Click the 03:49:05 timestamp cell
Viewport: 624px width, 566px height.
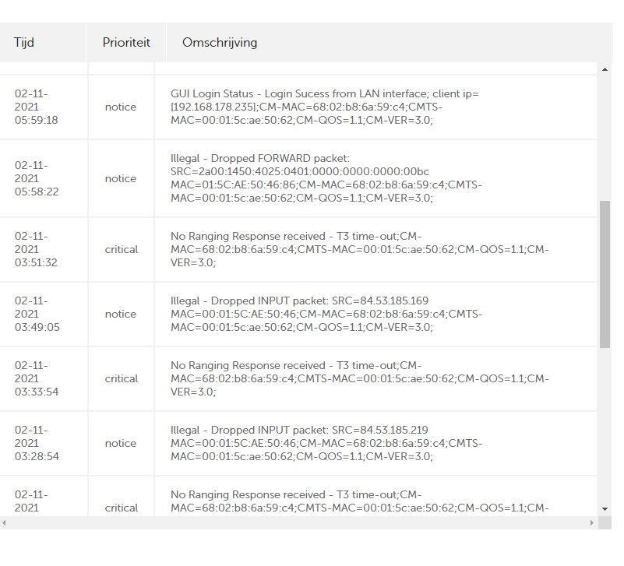(x=37, y=314)
